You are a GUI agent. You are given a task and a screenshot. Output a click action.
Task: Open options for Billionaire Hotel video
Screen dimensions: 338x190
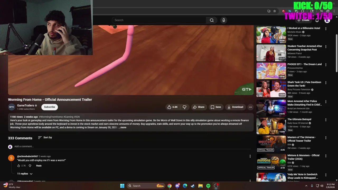click(326, 28)
